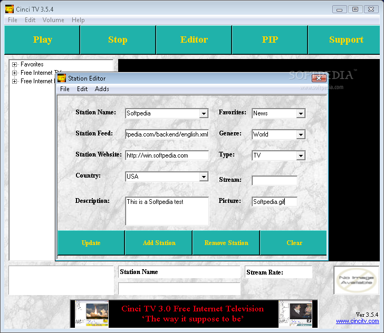Click into the Station Website field
The width and height of the screenshot is (384, 333).
coord(167,155)
